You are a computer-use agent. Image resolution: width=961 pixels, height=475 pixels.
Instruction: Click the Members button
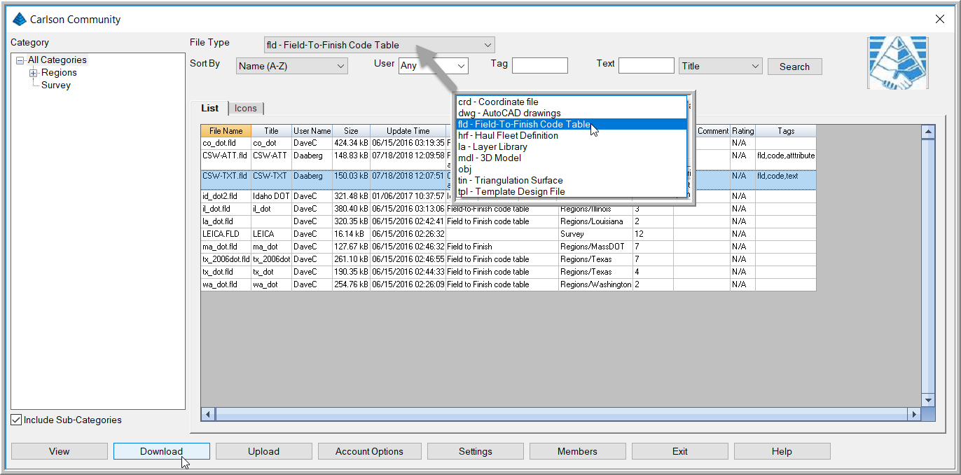click(x=578, y=451)
